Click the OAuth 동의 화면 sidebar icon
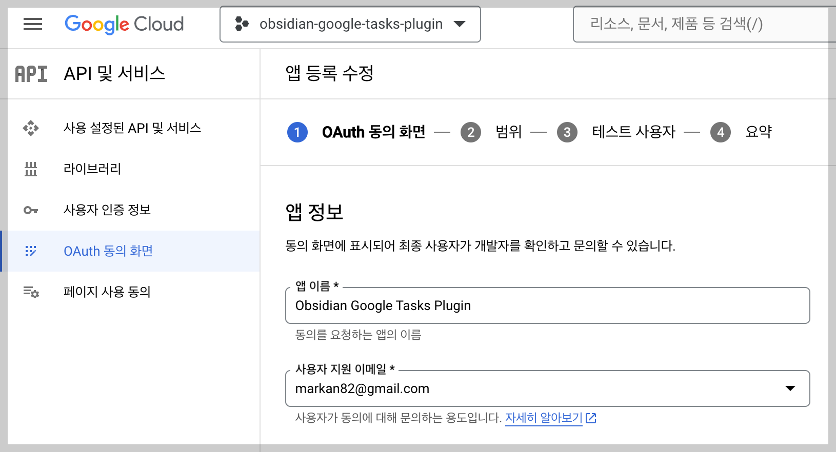This screenshot has width=836, height=452. coord(31,251)
